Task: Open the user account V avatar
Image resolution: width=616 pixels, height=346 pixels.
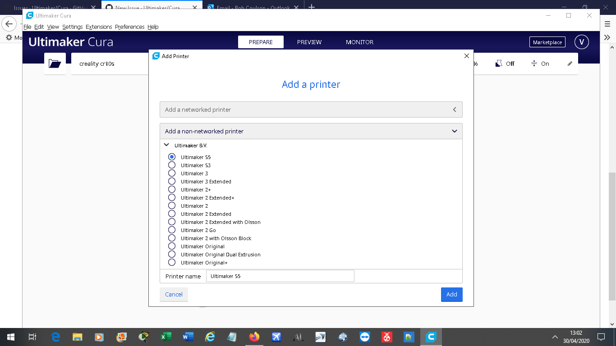Action: [x=582, y=42]
